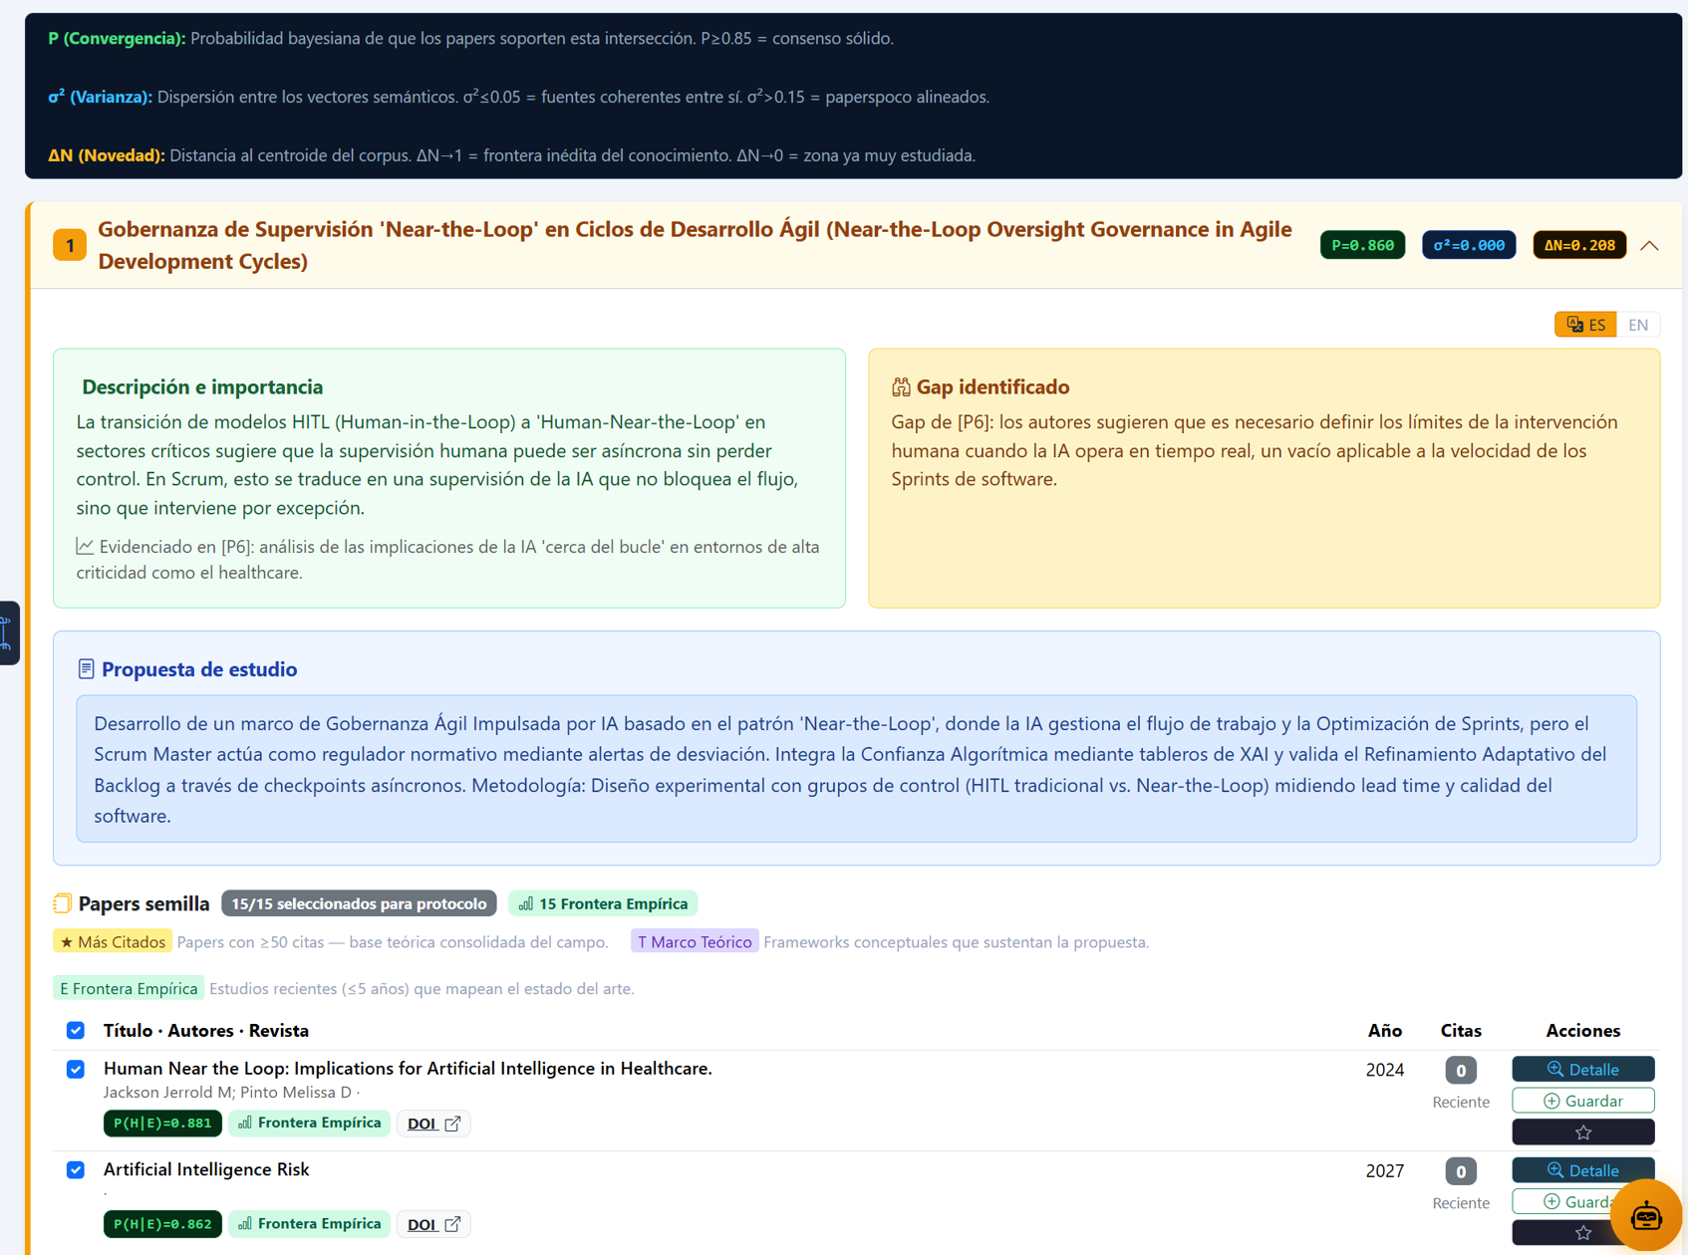This screenshot has height=1255, width=1688.
Task: Click the T Marco Teórico legend tag
Action: click(x=695, y=941)
